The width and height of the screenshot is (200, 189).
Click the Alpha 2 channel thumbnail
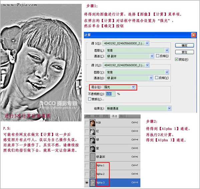coord(93,174)
